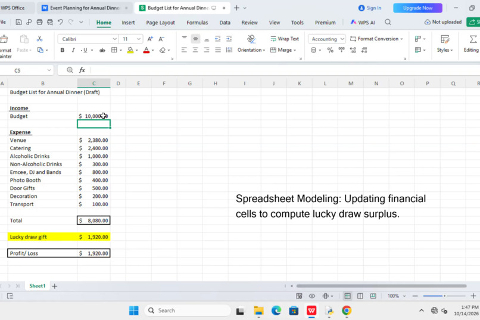This screenshot has width=480, height=320.
Task: Click the ribbon search magnifier icon
Action: pyautogui.click(x=388, y=22)
